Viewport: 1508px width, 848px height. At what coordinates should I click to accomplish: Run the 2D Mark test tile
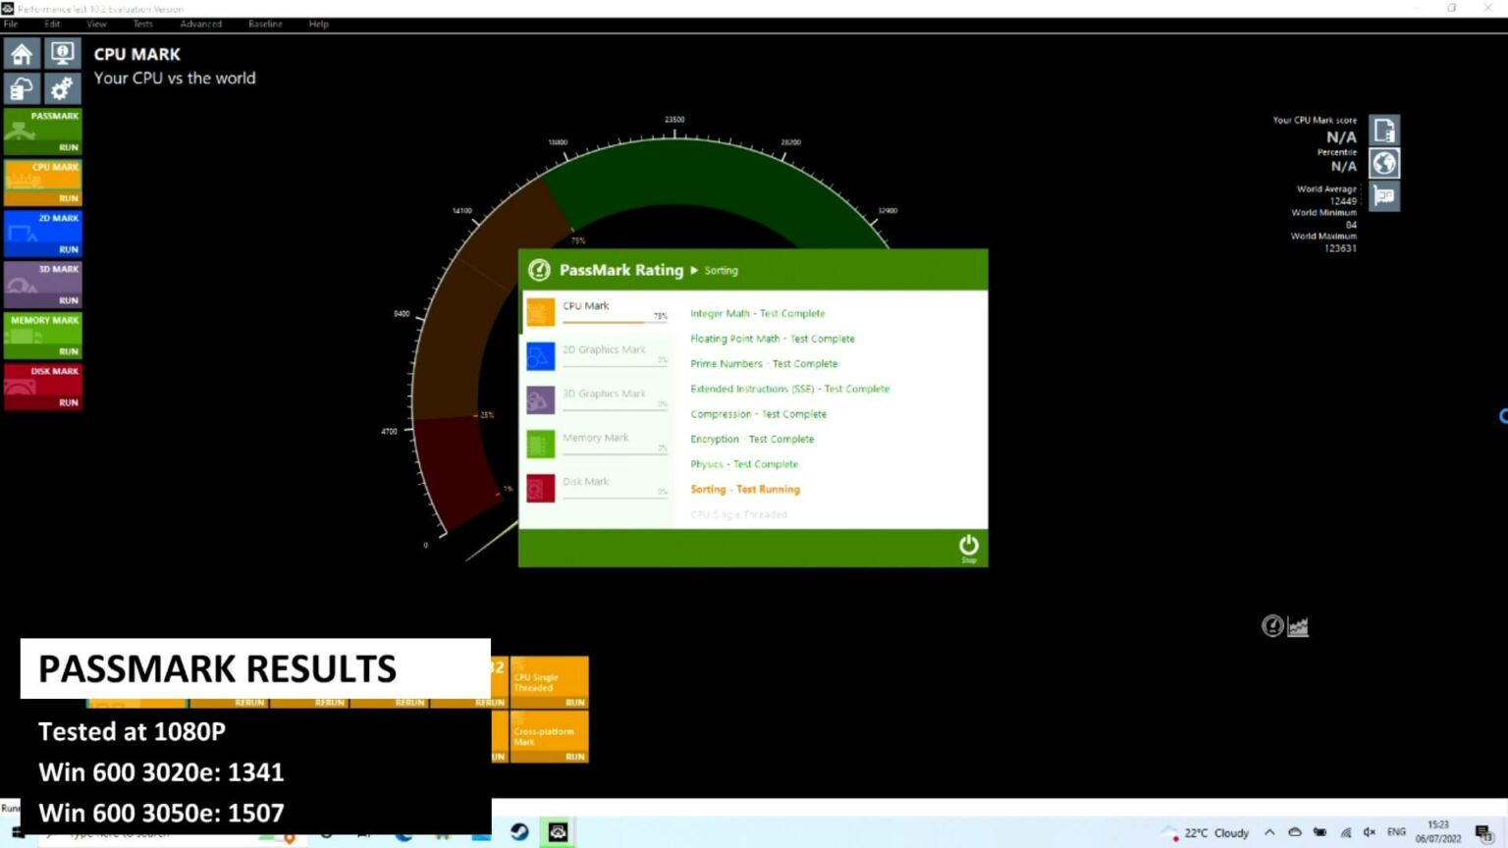tap(43, 234)
